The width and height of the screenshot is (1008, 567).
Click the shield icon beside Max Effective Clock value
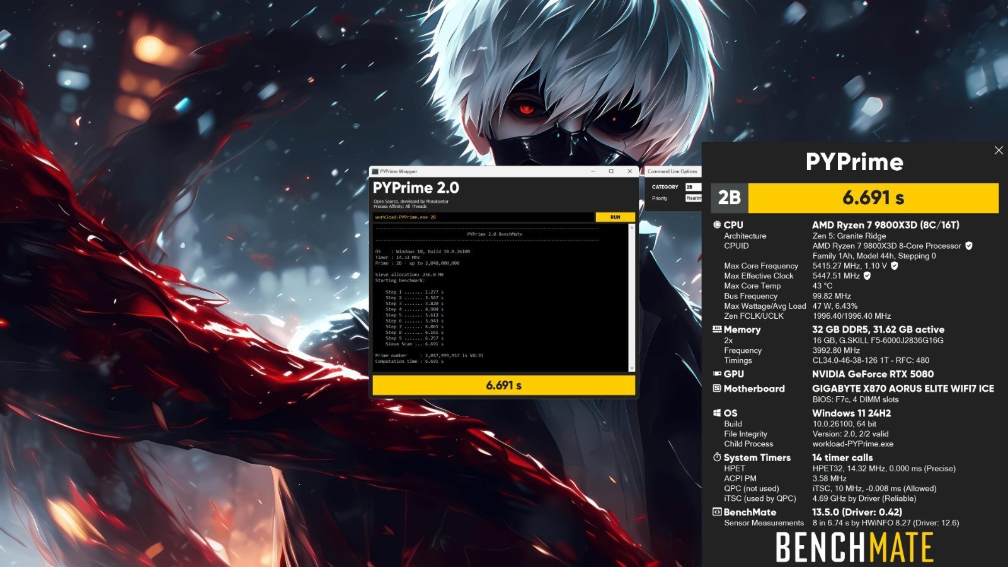[x=867, y=275]
